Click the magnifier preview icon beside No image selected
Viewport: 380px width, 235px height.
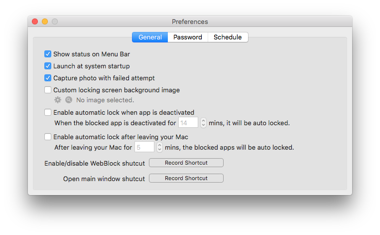[x=69, y=100]
